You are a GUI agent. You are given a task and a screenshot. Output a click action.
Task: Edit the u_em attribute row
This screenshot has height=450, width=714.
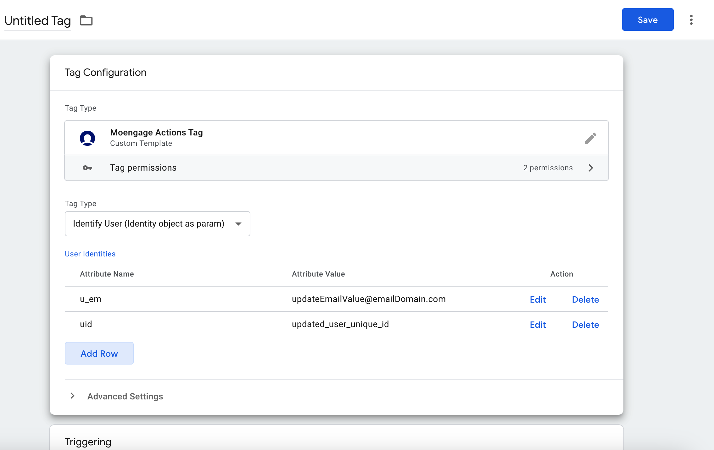pos(538,299)
